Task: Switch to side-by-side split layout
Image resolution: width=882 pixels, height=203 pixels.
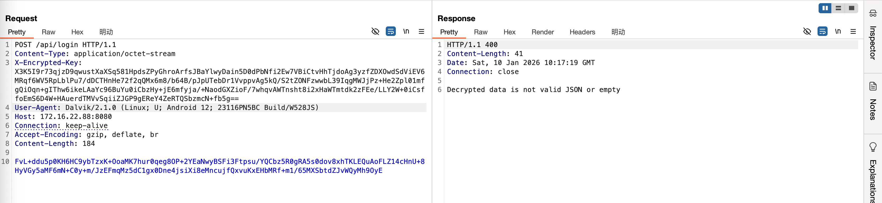Action: [825, 8]
